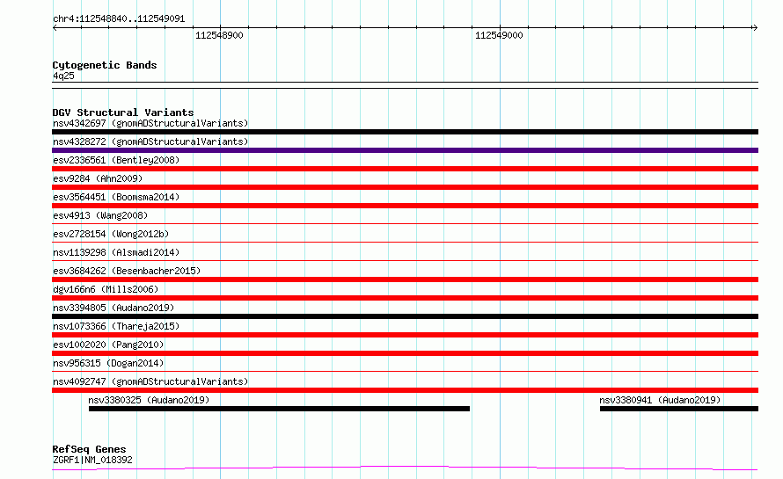Image resolution: width=783 pixels, height=479 pixels.
Task: Open esv3684262 (Besenbacher2015) variant
Action: 127,271
